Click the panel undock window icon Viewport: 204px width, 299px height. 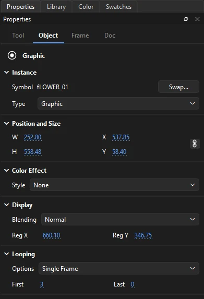[186, 19]
